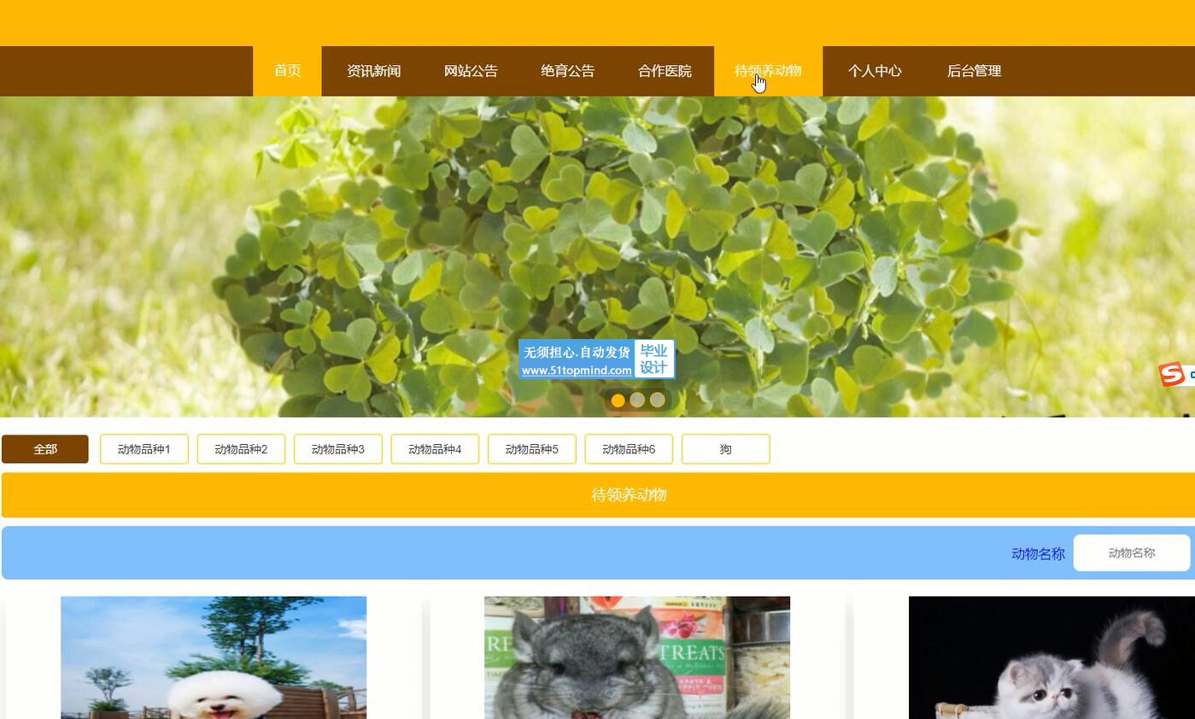Screen dimensions: 1195x719
Task: Switch to third carousel slide dot
Action: point(657,400)
